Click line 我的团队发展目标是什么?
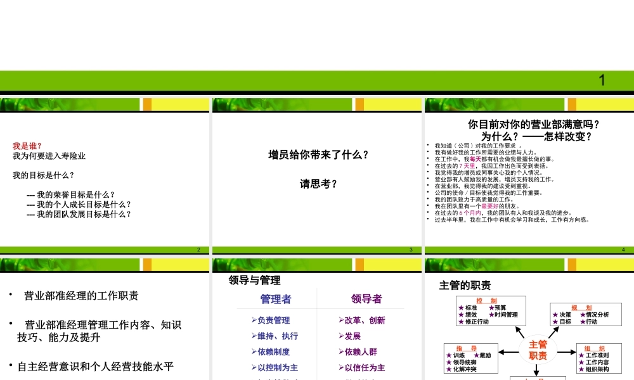634x380 pixels. (x=79, y=214)
